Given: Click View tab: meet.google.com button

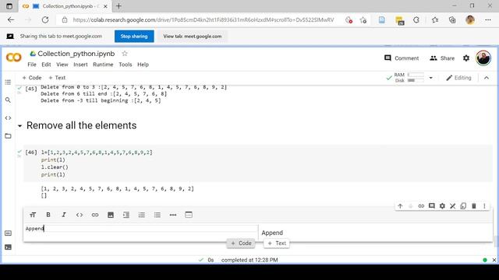Looking at the screenshot, I should 193,37.
